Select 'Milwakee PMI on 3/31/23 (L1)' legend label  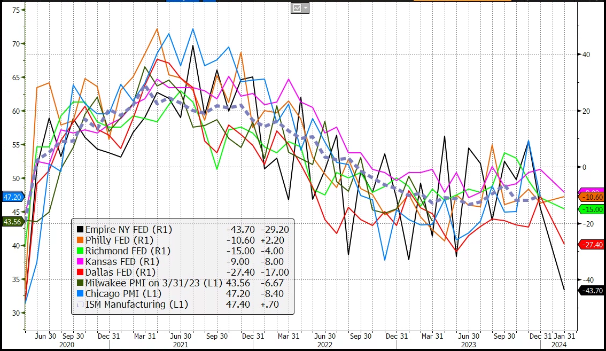click(x=154, y=283)
